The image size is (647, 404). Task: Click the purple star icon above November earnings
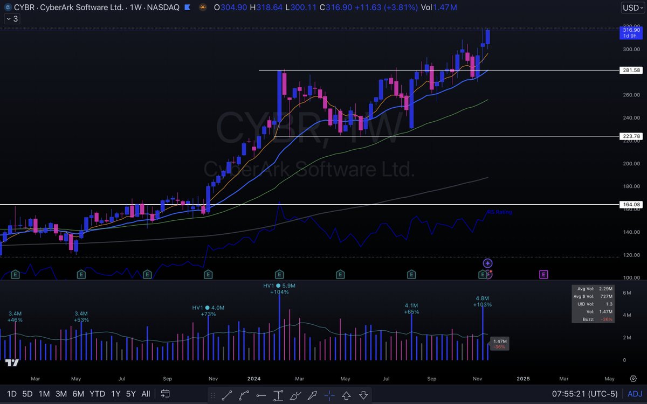(x=487, y=263)
